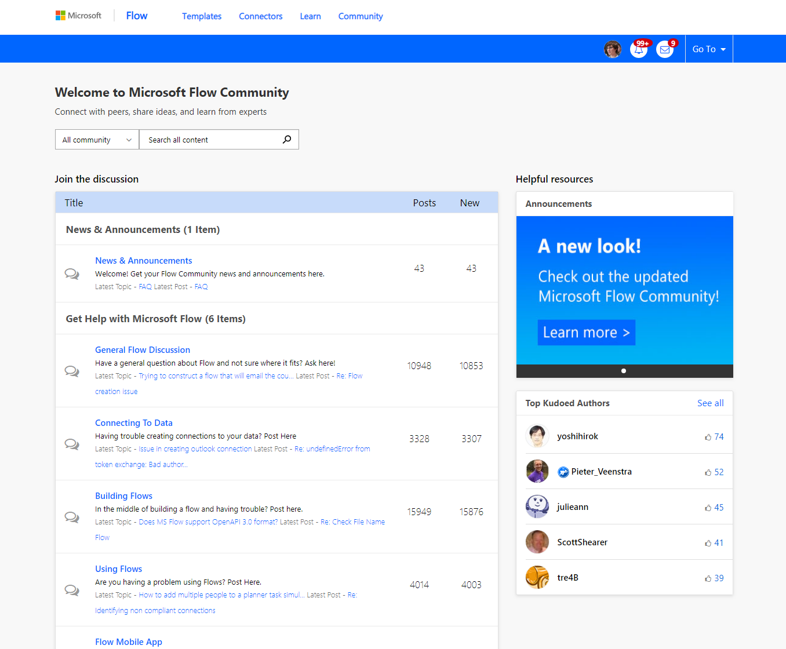Open the Connecting To Data forum
This screenshot has width=786, height=649.
[x=134, y=423]
